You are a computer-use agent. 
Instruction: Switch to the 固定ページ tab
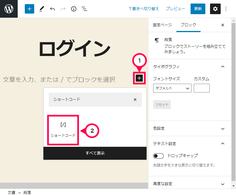162,25
